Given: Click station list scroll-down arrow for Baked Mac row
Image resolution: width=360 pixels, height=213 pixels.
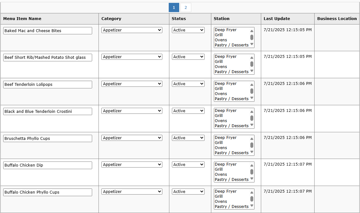Looking at the screenshot, I should tap(252, 44).
